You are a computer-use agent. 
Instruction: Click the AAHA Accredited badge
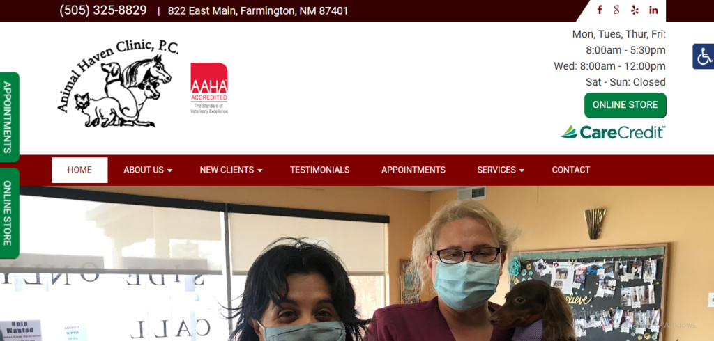pyautogui.click(x=209, y=88)
